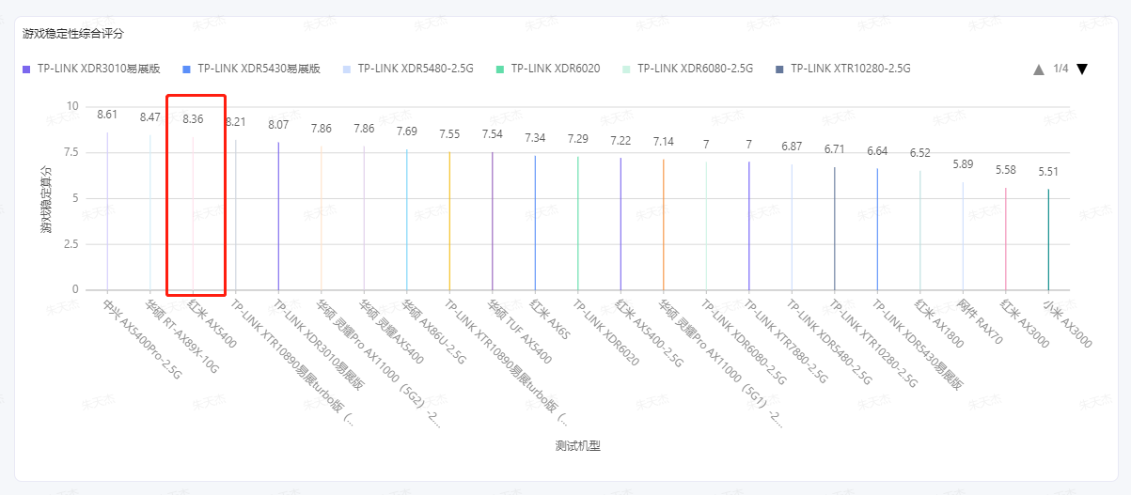This screenshot has height=495, width=1131.
Task: Click y-axis tick label 2.5
Action: pyautogui.click(x=71, y=243)
